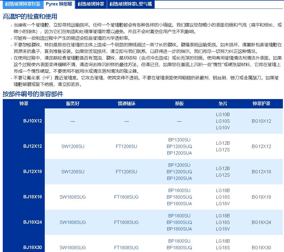Viewport: 284px width, 252px height.
Task: Open the 耐热玻璃钟罩L型气嘴 tab
Action: [x=131, y=4]
